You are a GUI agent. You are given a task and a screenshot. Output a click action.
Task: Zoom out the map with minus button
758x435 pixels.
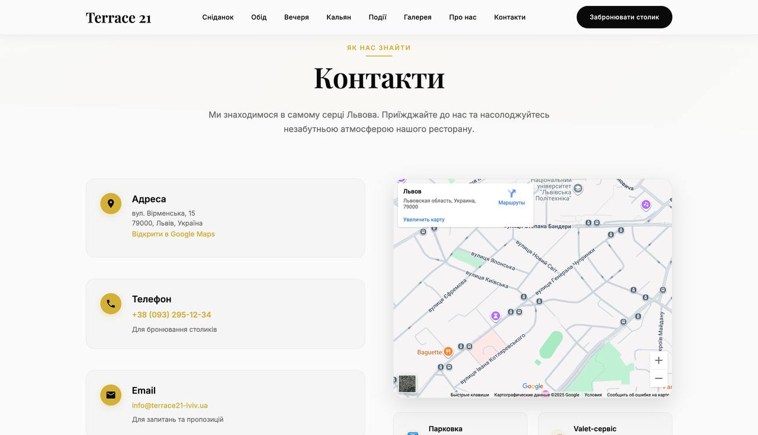(x=659, y=378)
